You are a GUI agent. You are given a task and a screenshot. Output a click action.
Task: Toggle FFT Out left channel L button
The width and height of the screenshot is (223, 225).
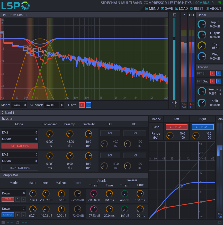[213, 81]
